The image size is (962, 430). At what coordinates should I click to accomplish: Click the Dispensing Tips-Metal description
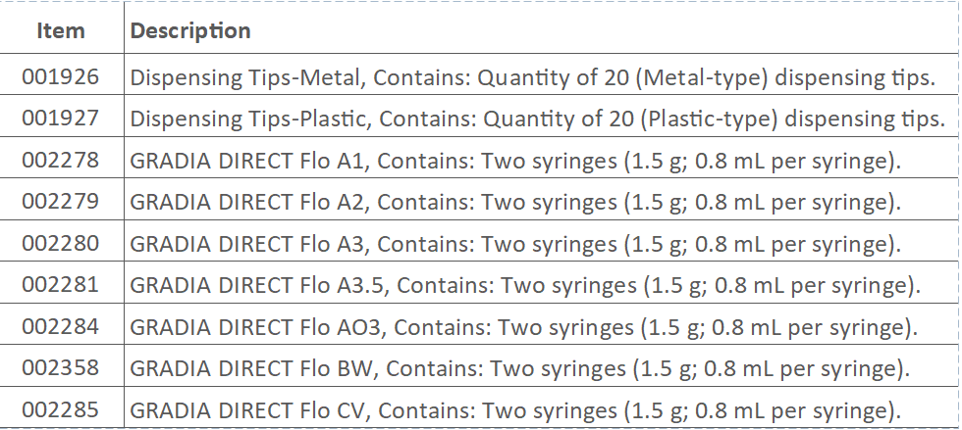[531, 76]
